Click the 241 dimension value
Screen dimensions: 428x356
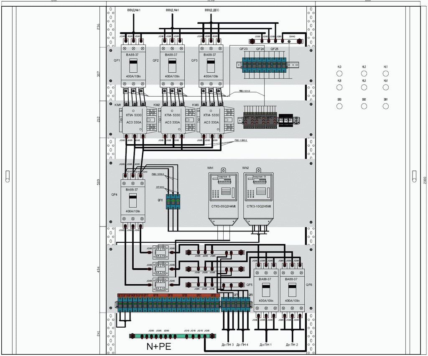point(99,333)
